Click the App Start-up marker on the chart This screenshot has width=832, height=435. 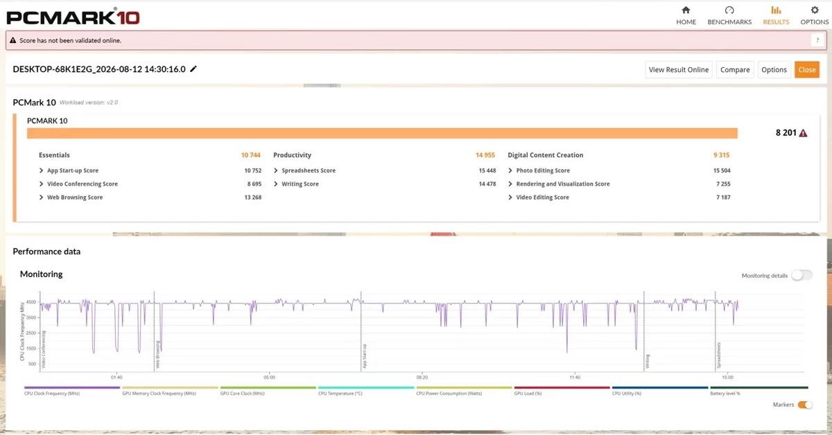tap(364, 355)
